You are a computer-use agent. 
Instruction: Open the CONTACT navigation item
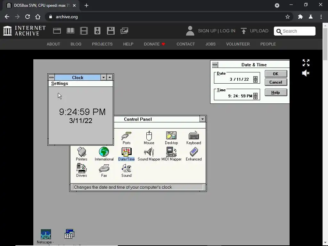click(x=185, y=44)
